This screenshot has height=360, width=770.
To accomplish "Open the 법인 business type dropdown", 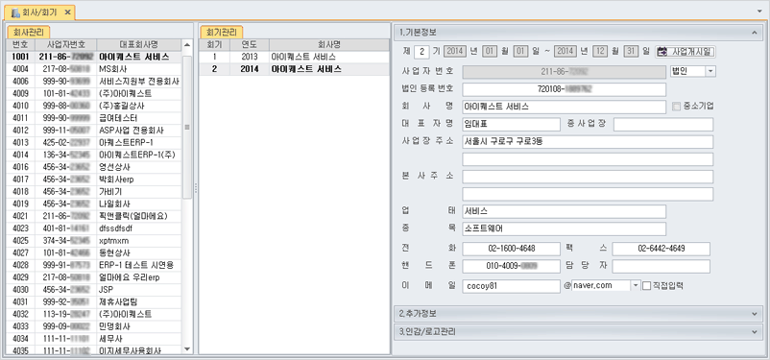I will [710, 71].
